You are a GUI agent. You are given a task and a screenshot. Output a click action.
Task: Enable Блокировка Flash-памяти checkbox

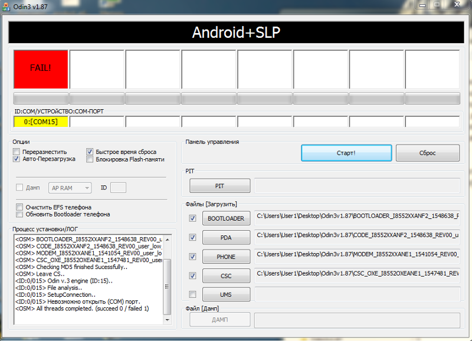pyautogui.click(x=90, y=159)
